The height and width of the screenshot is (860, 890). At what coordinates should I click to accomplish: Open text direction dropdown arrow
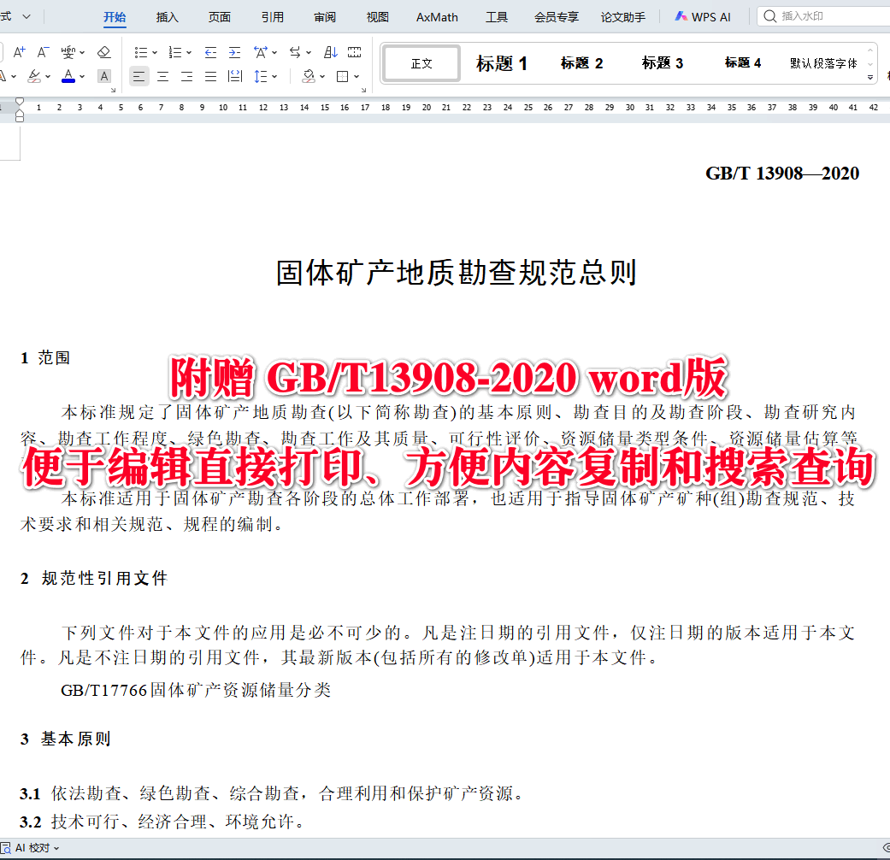click(309, 52)
